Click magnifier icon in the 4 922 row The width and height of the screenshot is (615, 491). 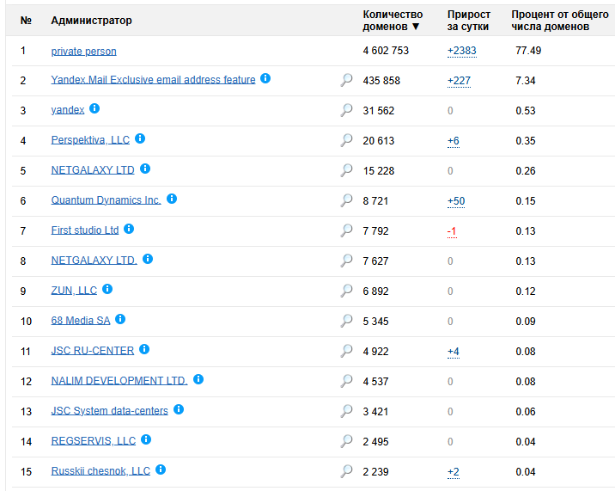click(x=346, y=351)
